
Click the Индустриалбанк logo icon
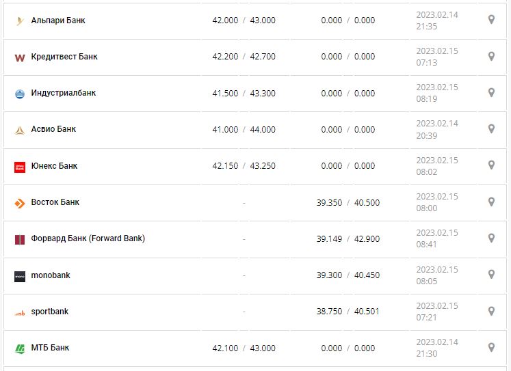[19, 94]
